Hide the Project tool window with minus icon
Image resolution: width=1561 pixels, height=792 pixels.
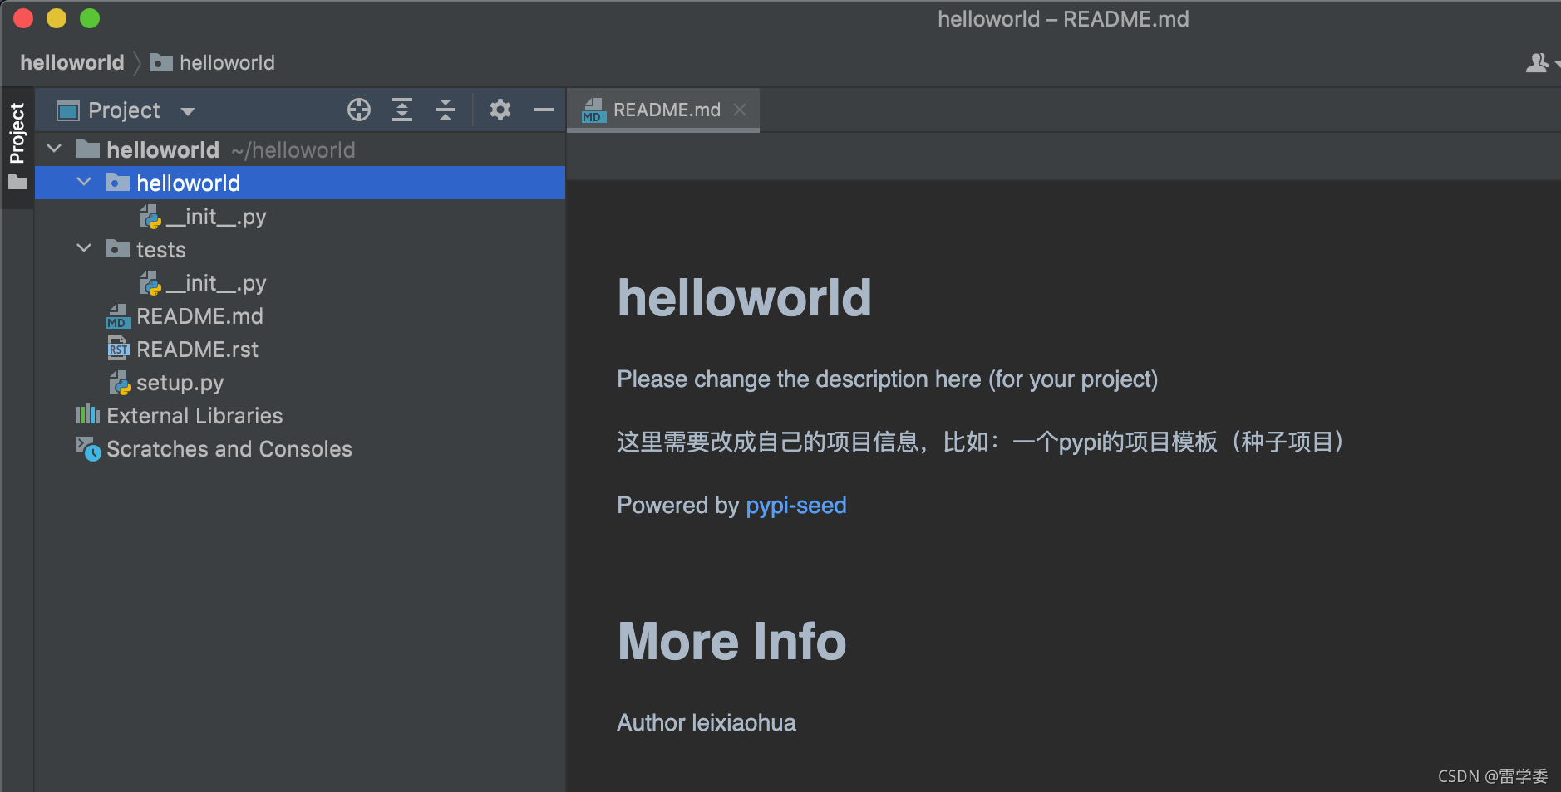coord(544,110)
